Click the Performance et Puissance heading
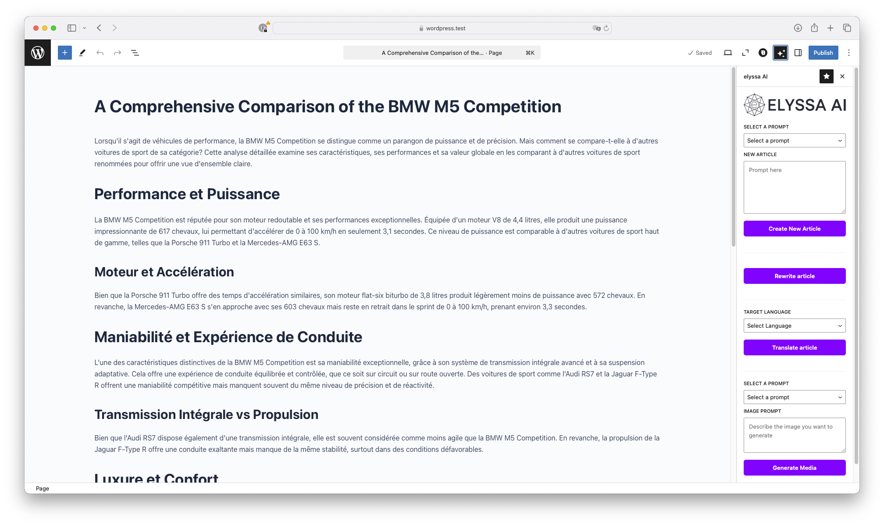Image resolution: width=884 pixels, height=526 pixels. click(187, 194)
